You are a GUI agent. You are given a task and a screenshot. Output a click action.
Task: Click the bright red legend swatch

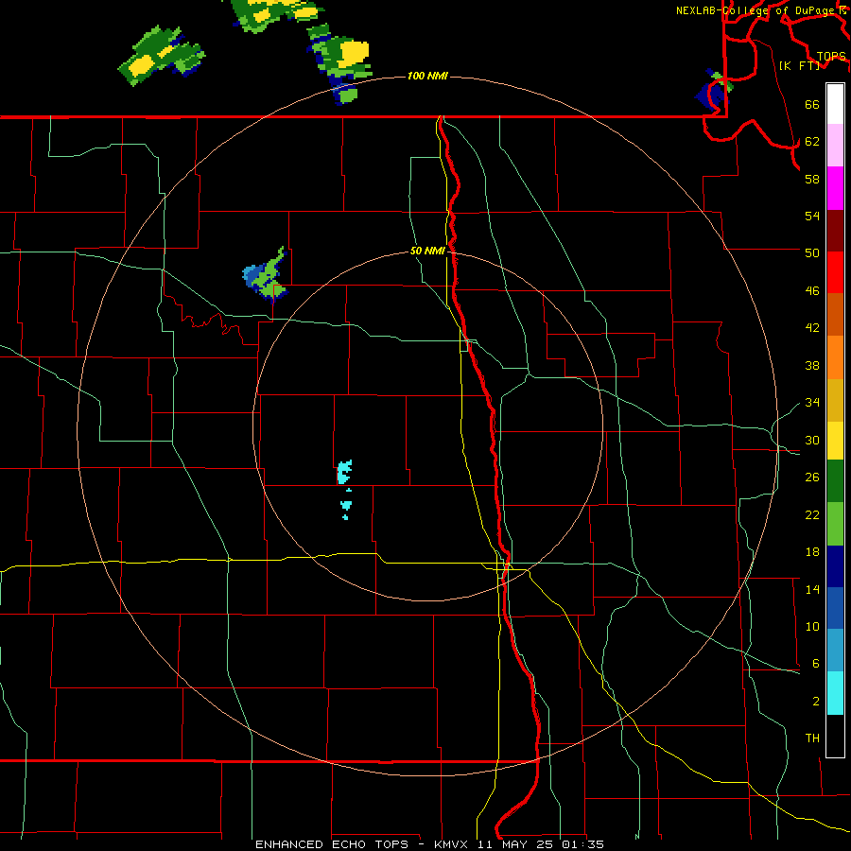[835, 272]
